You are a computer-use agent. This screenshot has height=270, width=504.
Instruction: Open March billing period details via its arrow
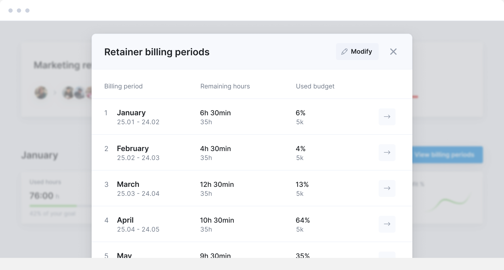point(387,188)
